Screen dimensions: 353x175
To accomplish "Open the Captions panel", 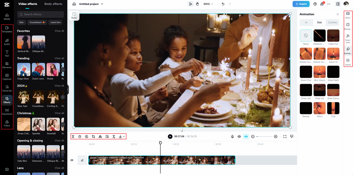I will click(7, 77).
